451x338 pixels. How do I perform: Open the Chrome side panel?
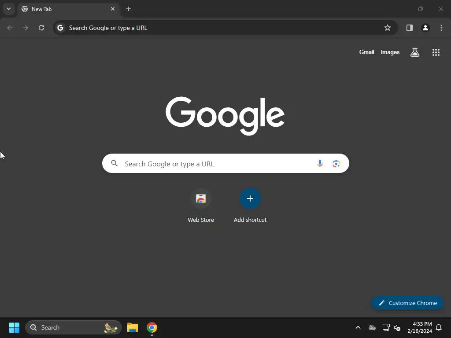410,28
